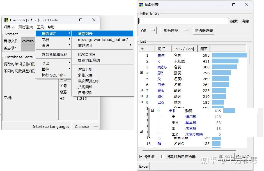Expand the 見る word entry
Image resolution: width=264 pixels, height=171 pixels.
click(141, 90)
